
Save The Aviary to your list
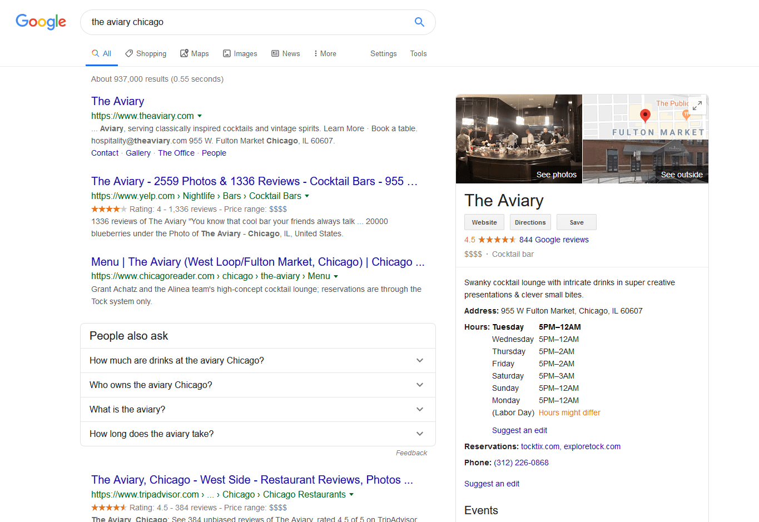click(x=576, y=222)
